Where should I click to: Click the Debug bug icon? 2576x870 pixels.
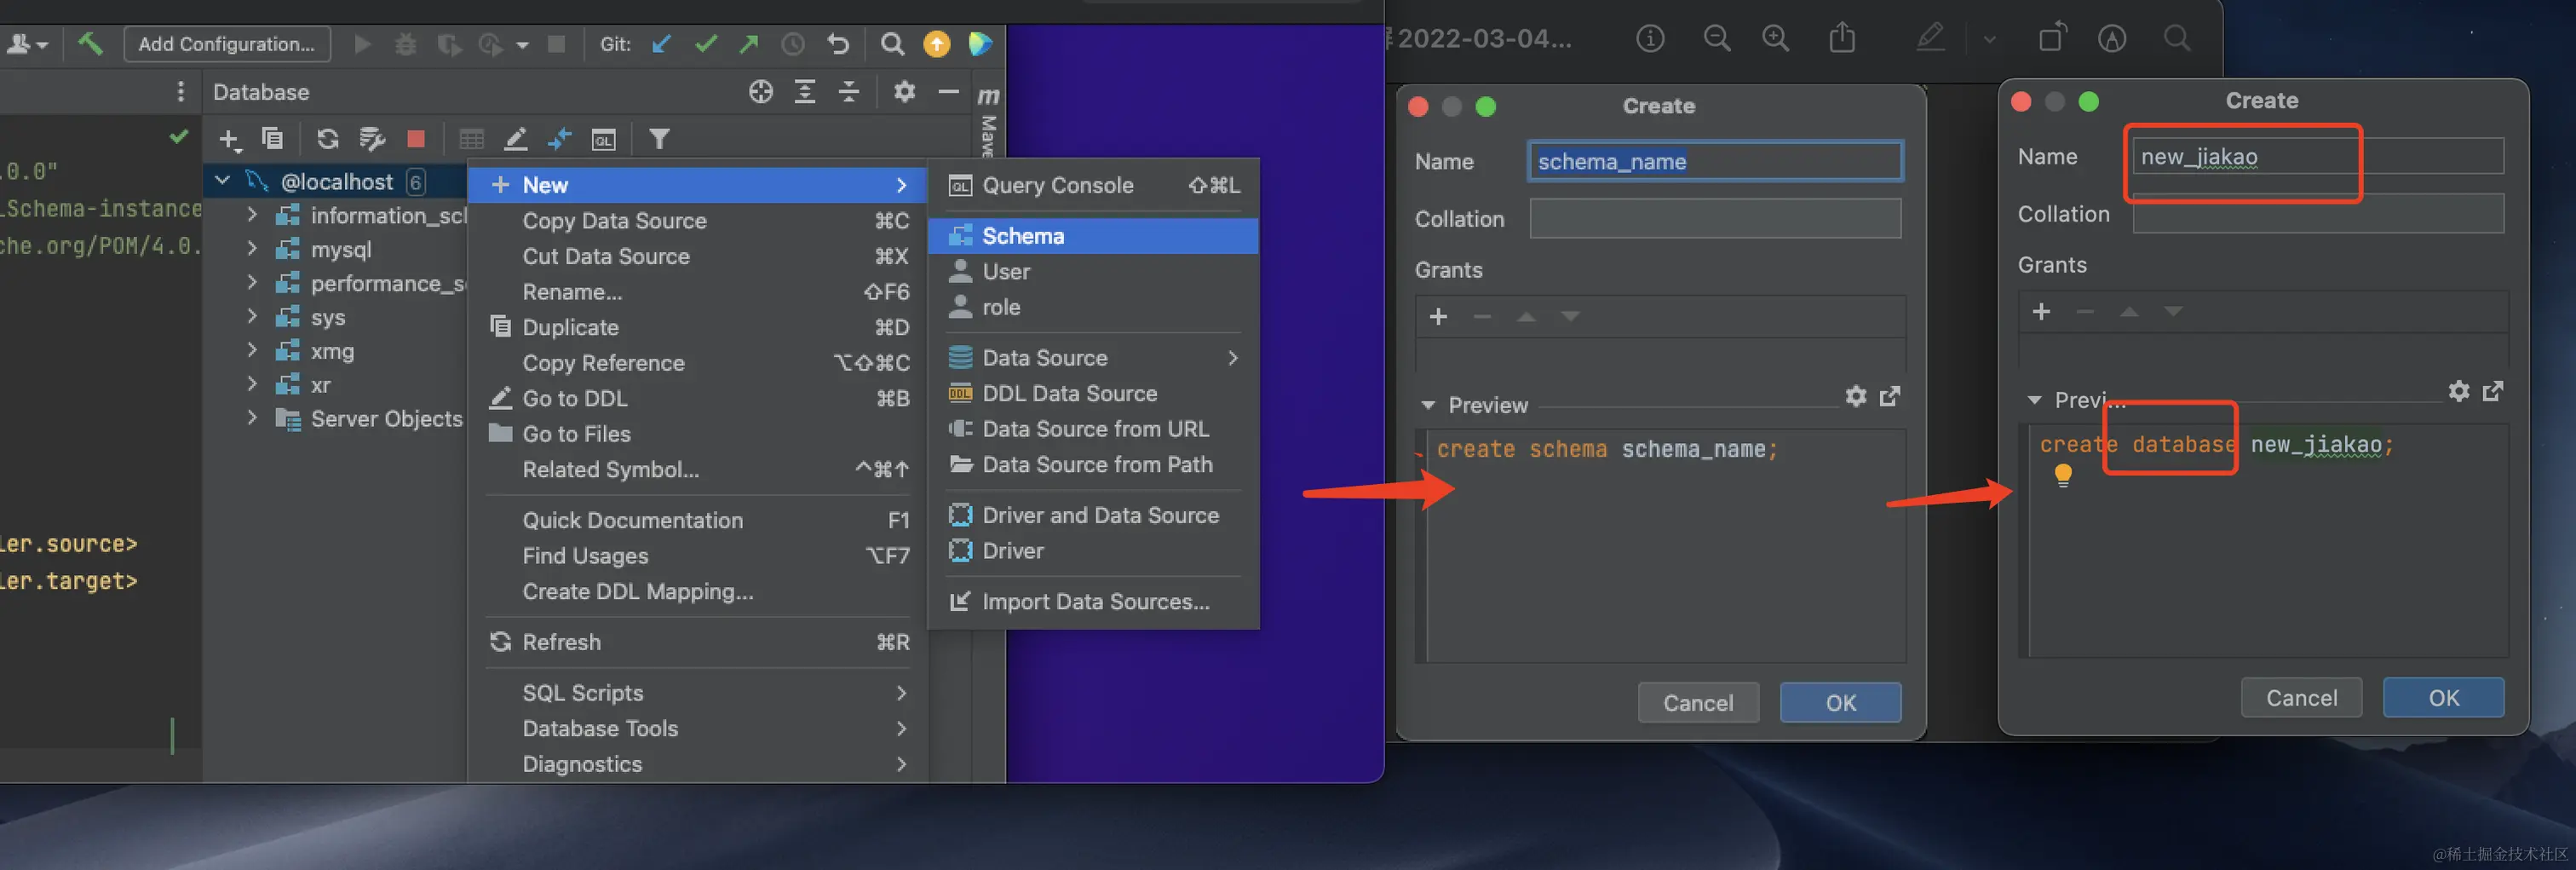(405, 44)
